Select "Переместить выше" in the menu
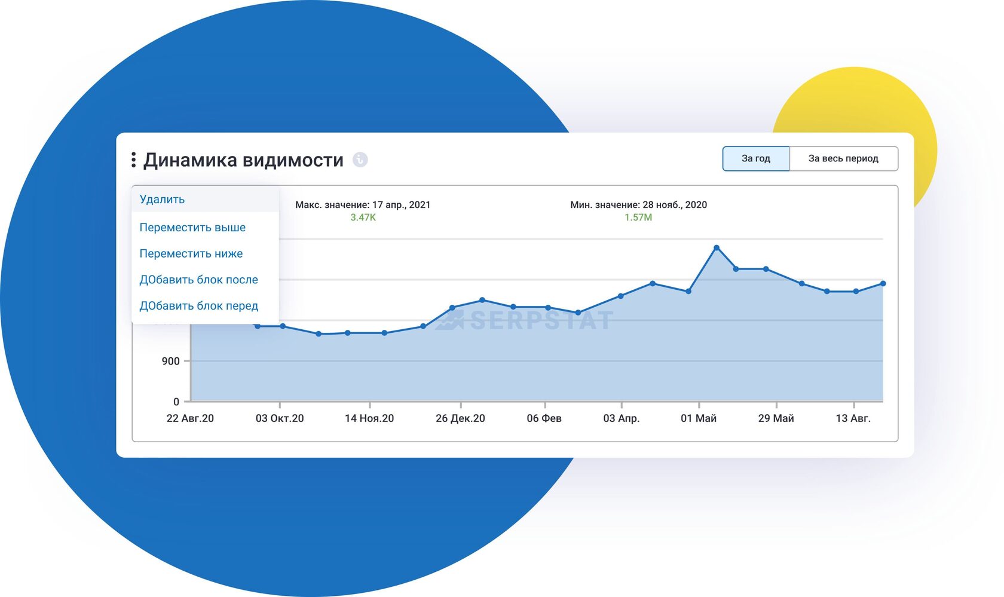Image resolution: width=1004 pixels, height=597 pixels. tap(192, 227)
